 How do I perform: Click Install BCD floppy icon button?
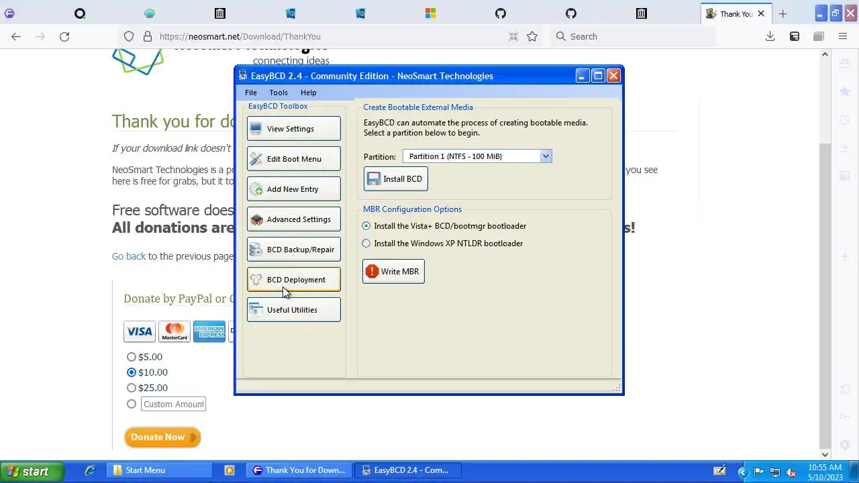[x=395, y=179]
